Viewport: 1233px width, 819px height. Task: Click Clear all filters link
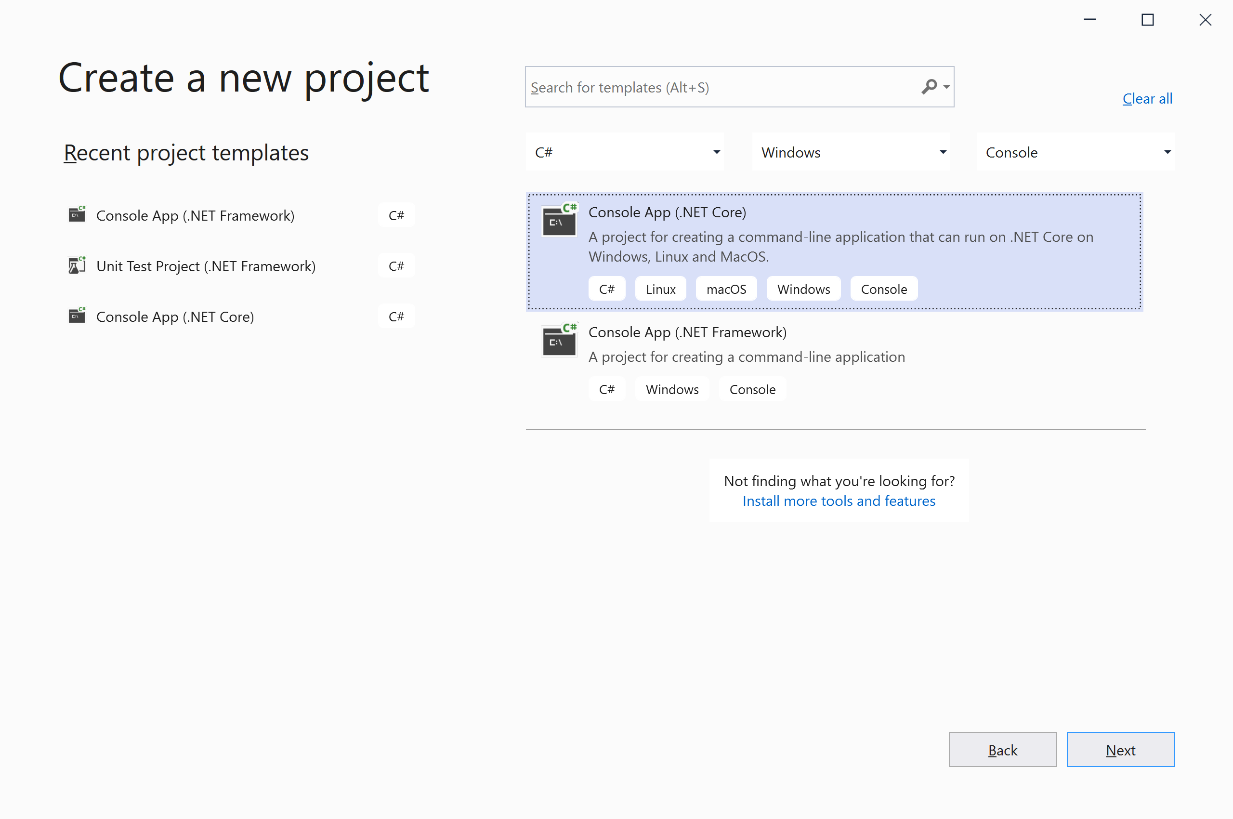[1147, 99]
